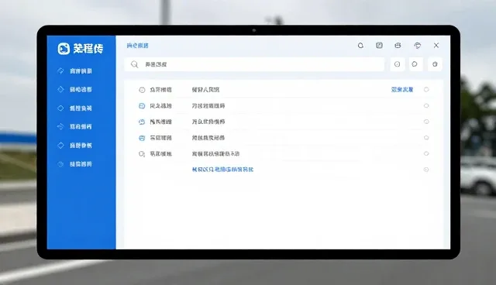Click the clock button beside the search bar

coord(398,64)
